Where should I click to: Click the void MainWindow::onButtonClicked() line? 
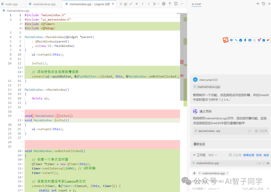point(102,151)
